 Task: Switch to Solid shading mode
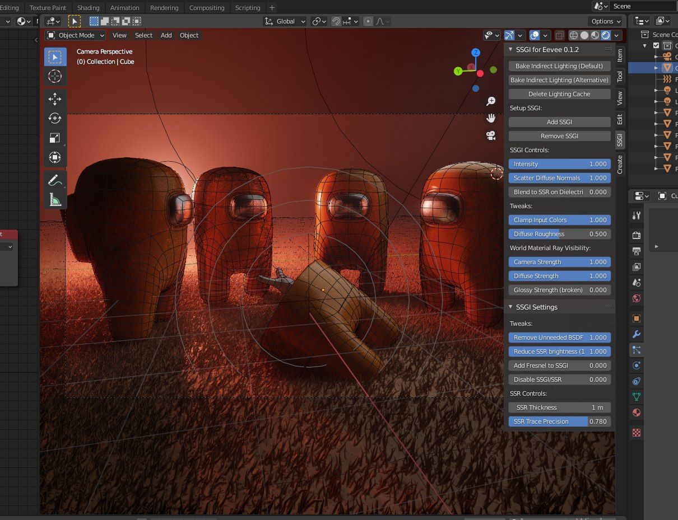pos(584,35)
